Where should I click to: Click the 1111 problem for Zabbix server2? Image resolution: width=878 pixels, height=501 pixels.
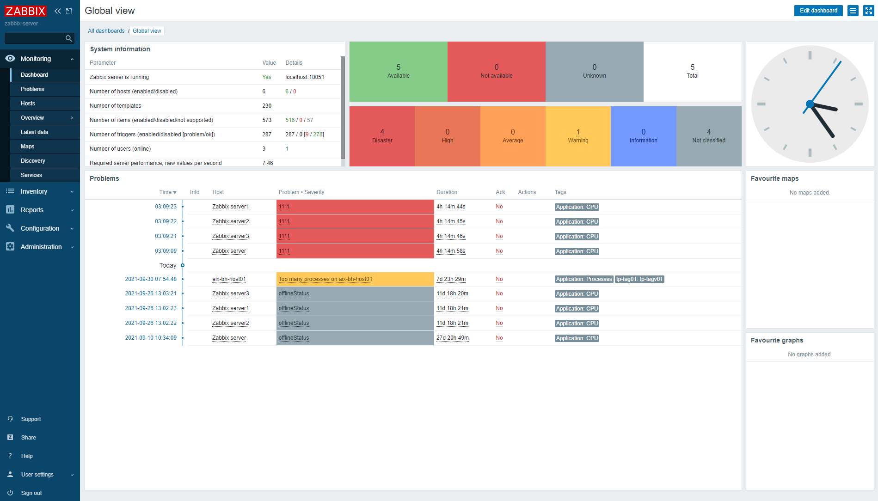click(284, 221)
